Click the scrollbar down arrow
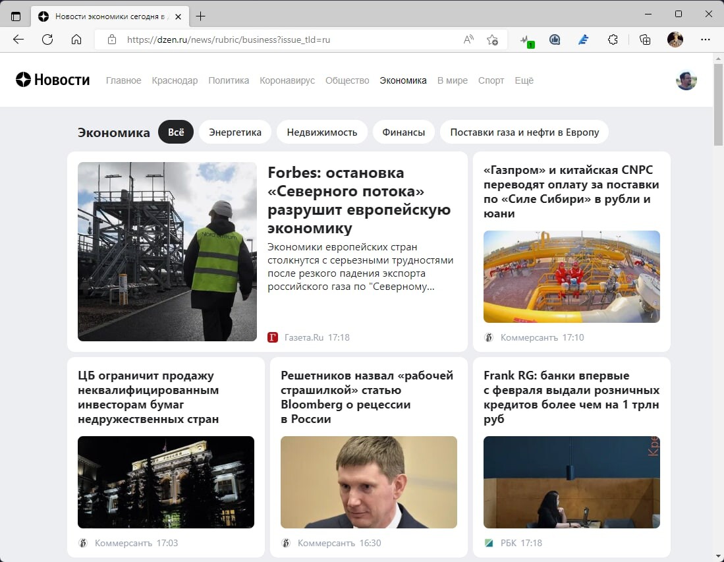The image size is (724, 562). coord(718,556)
